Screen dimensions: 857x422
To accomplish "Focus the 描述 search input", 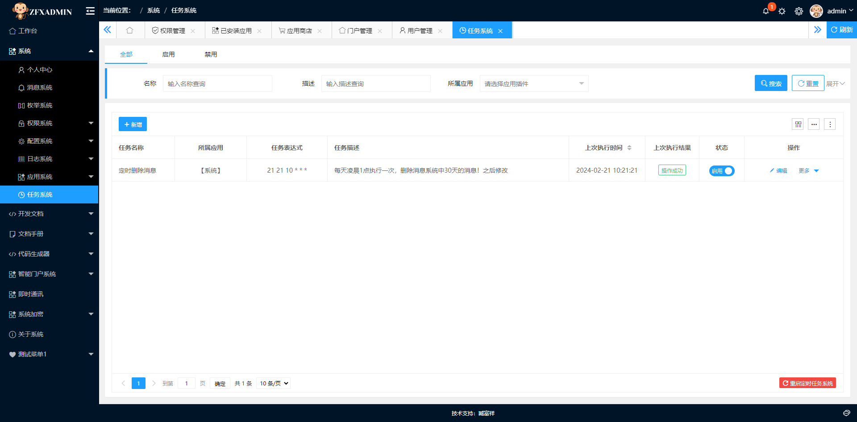I will pos(376,83).
